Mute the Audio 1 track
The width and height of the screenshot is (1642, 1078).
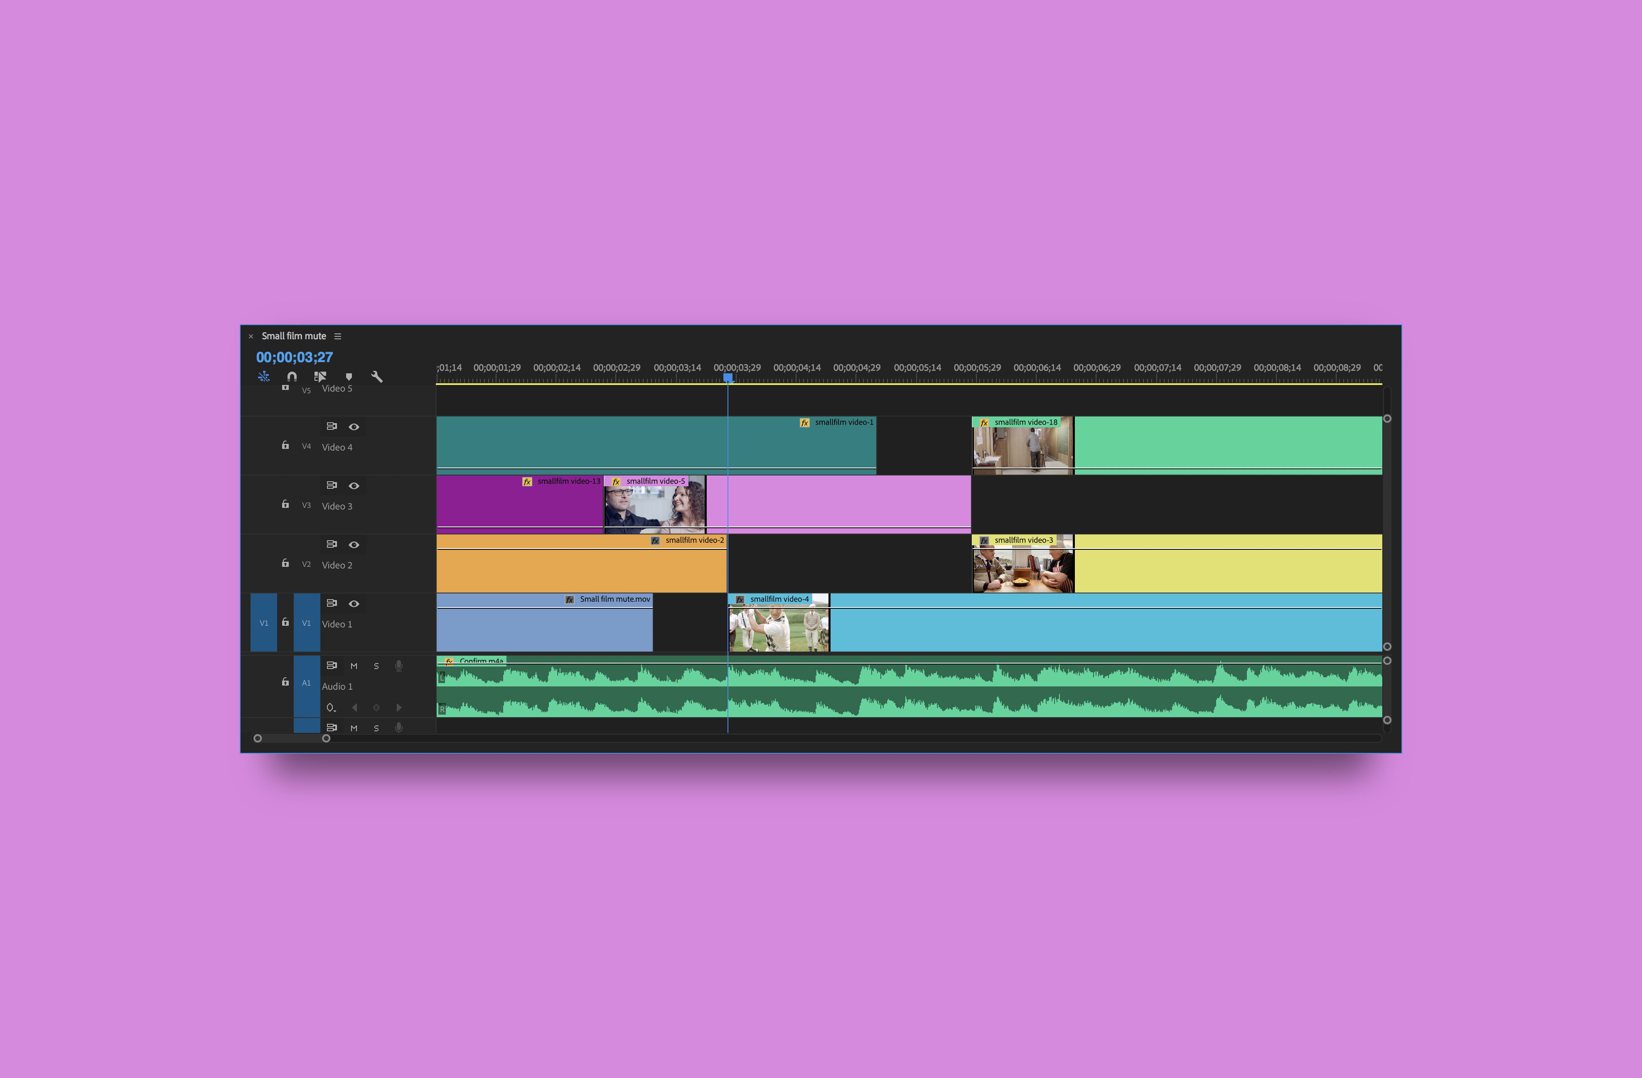tap(354, 666)
